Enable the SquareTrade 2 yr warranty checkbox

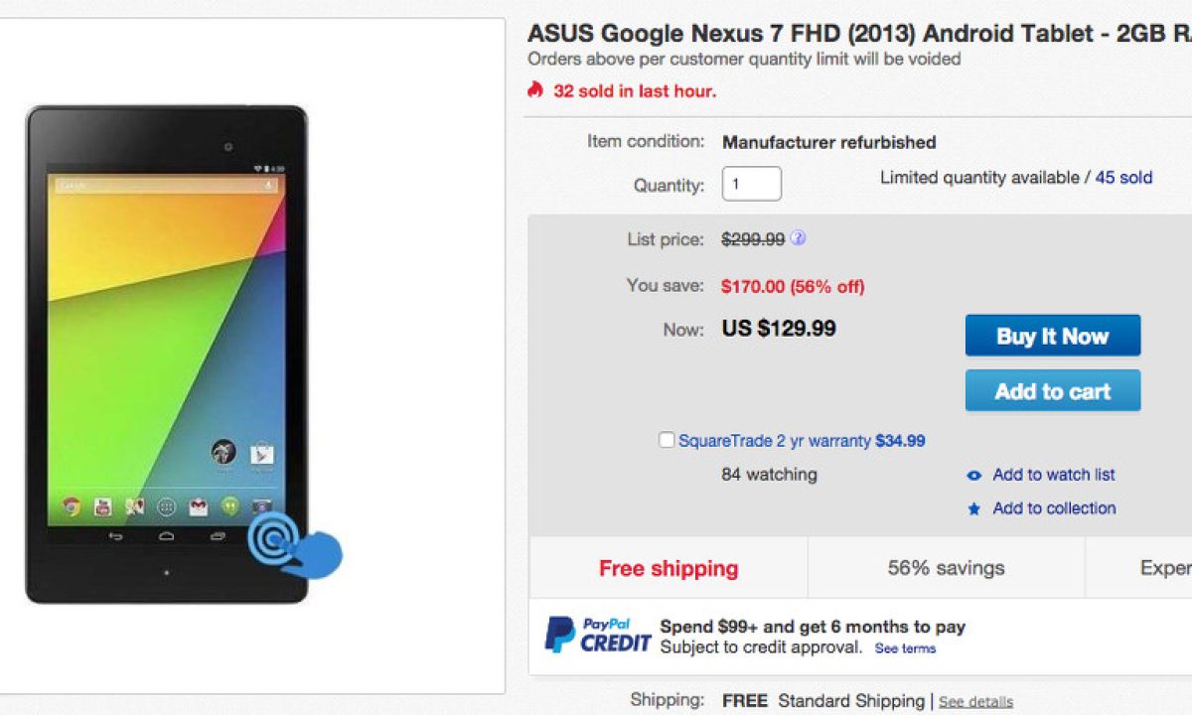pos(667,440)
